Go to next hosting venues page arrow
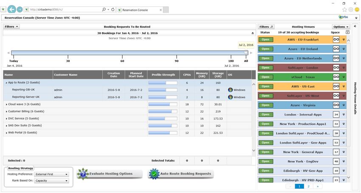361x193 pixels. (318, 186)
